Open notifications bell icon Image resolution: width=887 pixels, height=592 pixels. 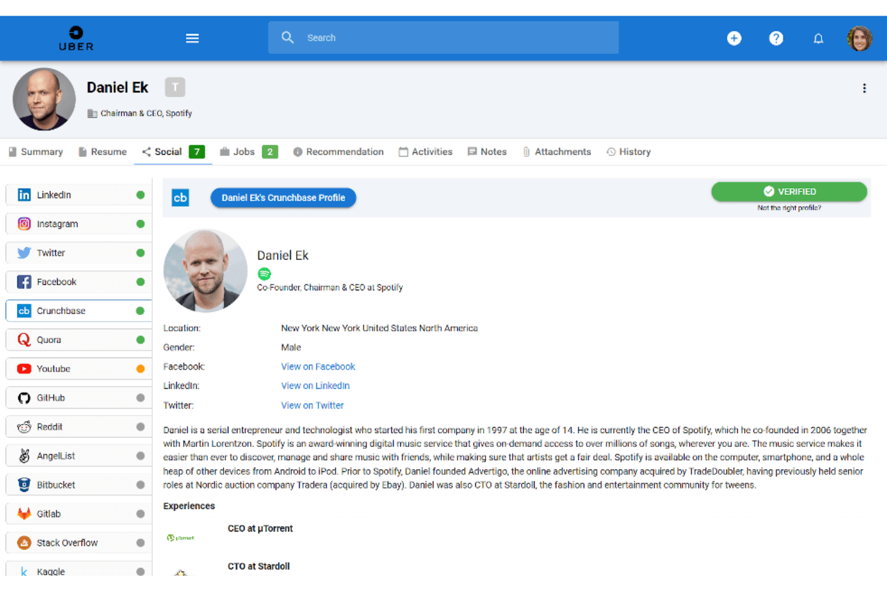click(x=818, y=38)
